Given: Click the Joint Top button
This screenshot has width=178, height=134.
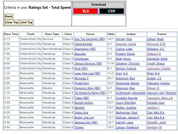Looking at the screenshot, I should (26, 22).
